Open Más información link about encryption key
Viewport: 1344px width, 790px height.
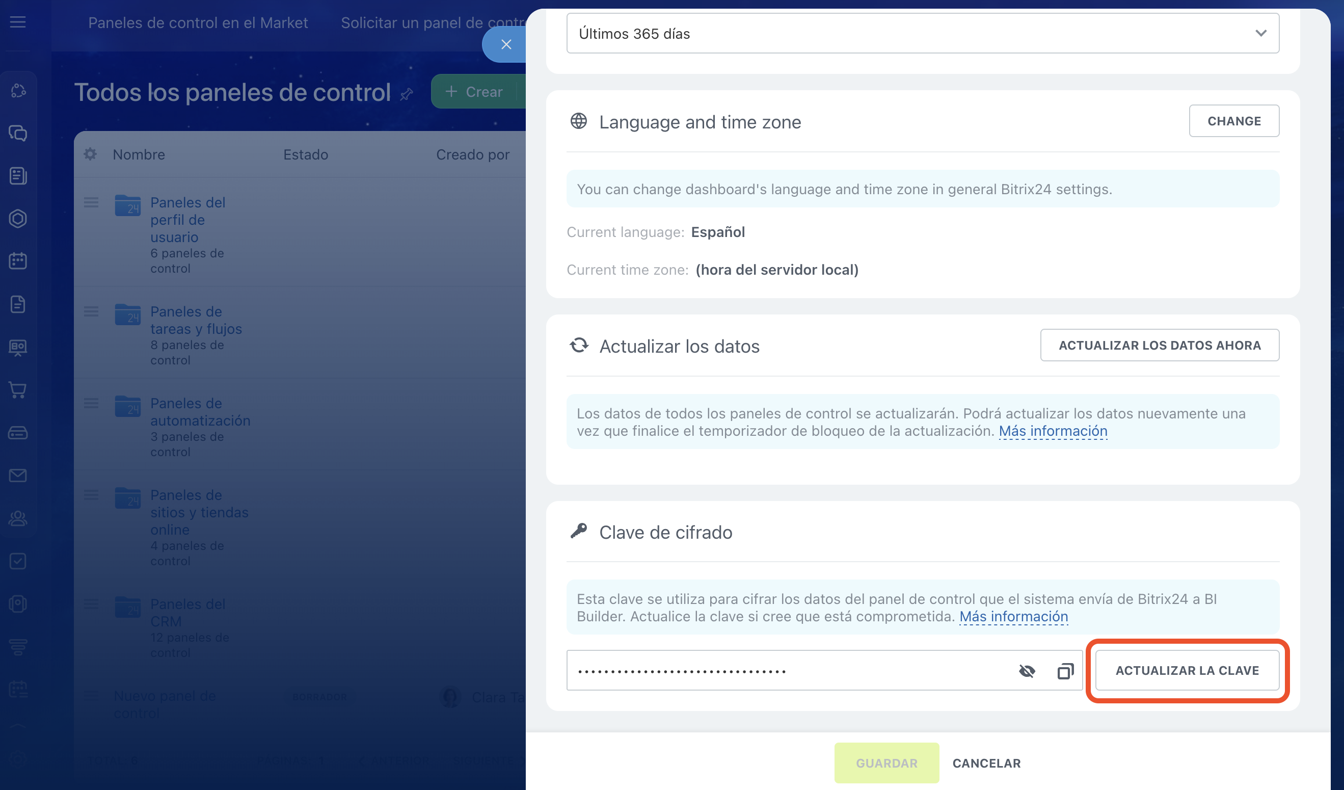(1013, 617)
